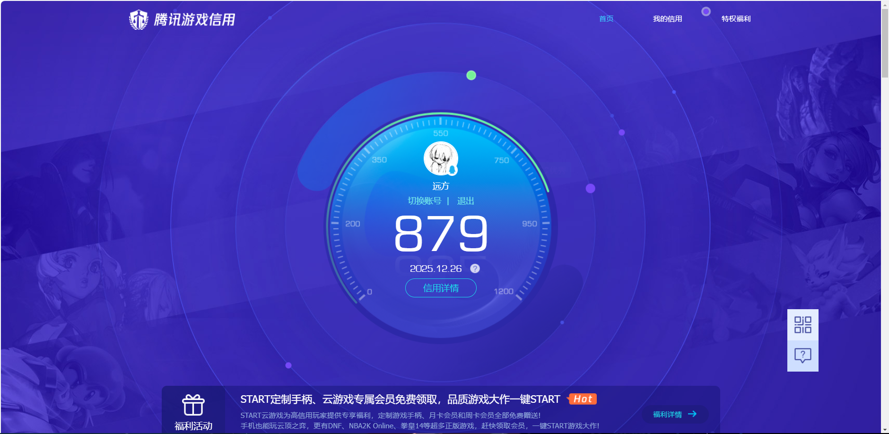Open the help tooltip next to the date 2025.12.26
This screenshot has width=889, height=434.
pyautogui.click(x=475, y=269)
